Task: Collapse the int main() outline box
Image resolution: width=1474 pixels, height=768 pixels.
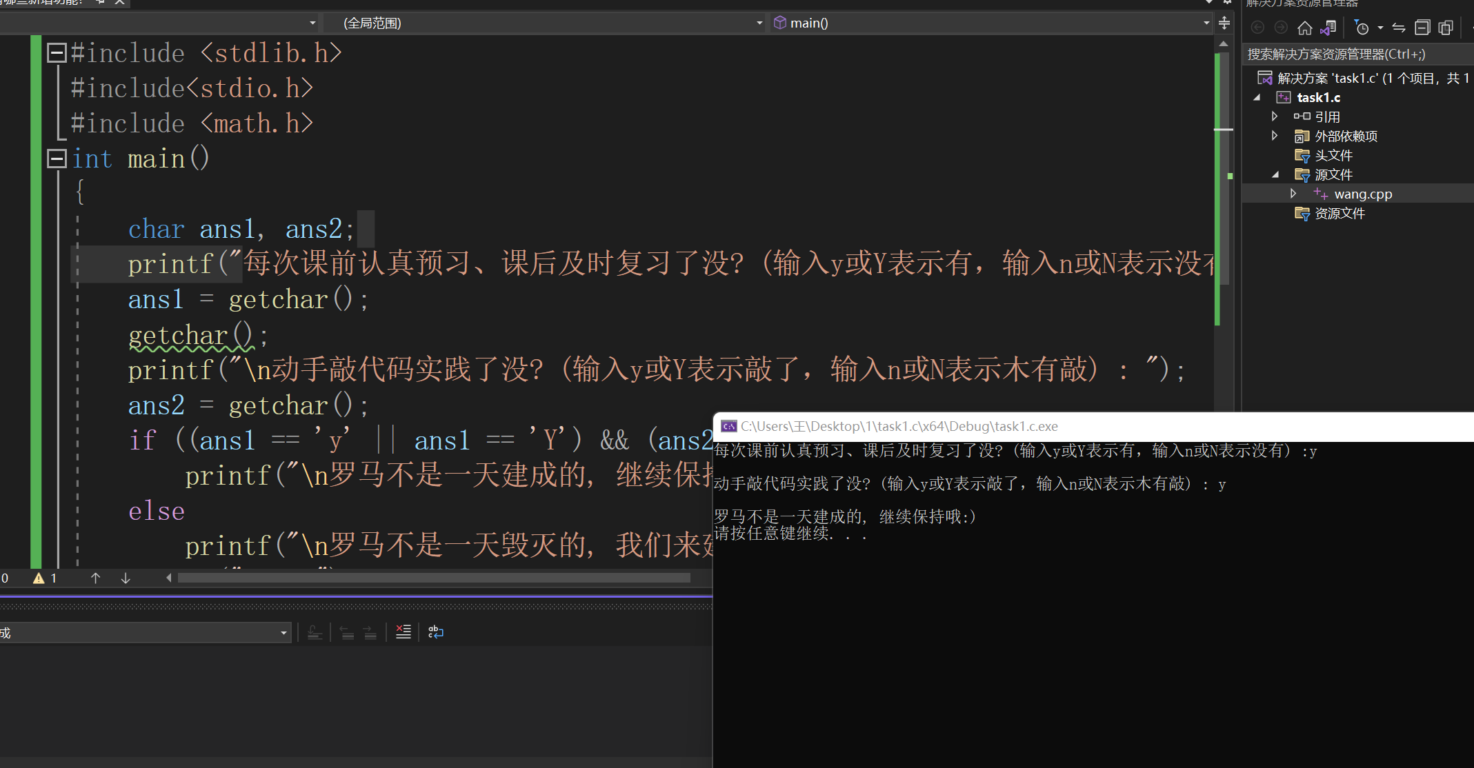Action: click(x=56, y=159)
